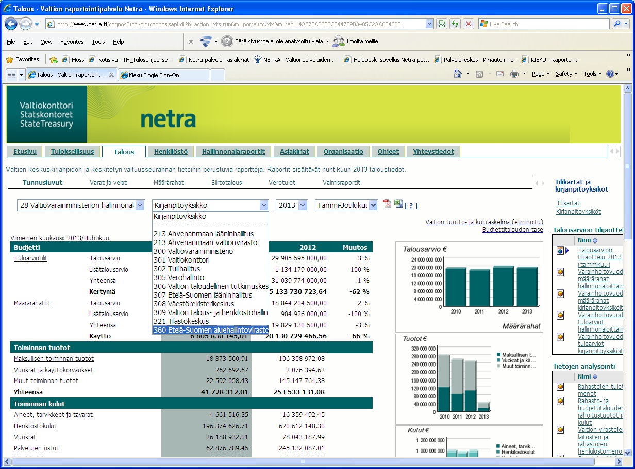This screenshot has width=635, height=469.
Task: Open the View menu
Action: coord(46,42)
